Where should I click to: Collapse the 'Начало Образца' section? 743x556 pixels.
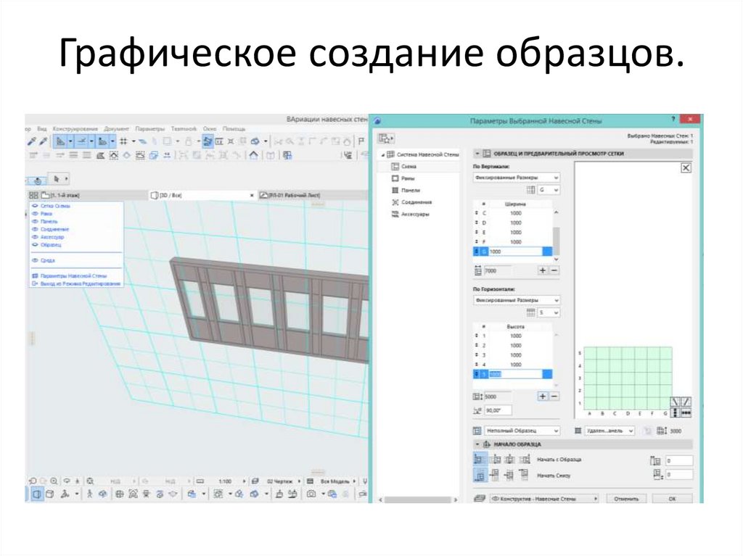[x=477, y=444]
